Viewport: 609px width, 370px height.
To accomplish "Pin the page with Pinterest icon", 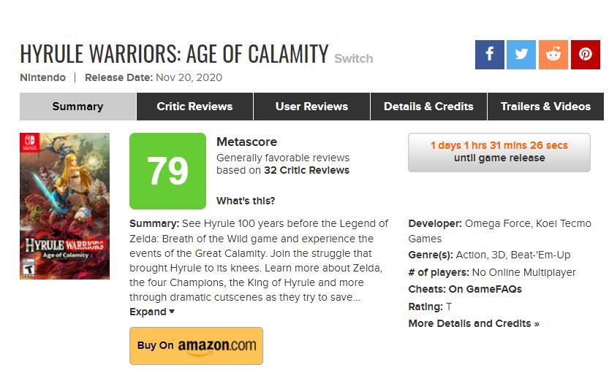I will 585,55.
